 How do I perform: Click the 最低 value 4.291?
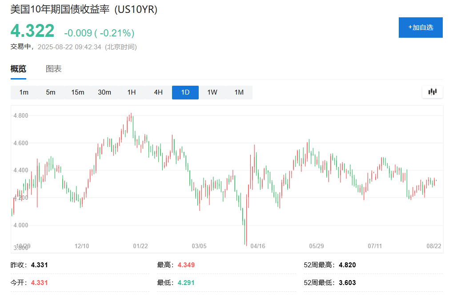click(x=186, y=282)
